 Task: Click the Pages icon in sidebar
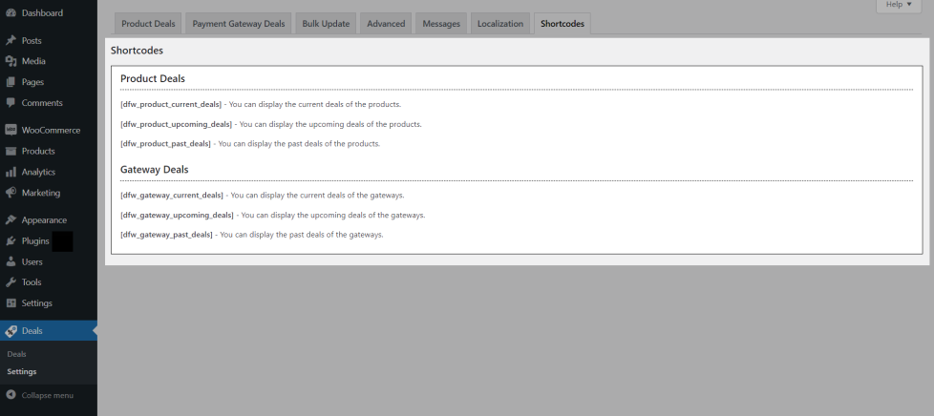[11, 82]
